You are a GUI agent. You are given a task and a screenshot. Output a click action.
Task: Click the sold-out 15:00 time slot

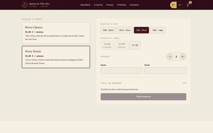coord(121,45)
